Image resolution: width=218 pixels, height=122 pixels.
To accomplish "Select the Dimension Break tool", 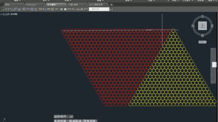I will click(56, 9).
